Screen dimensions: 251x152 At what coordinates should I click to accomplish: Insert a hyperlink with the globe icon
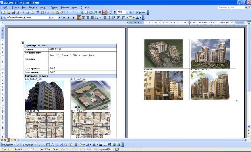(x=82, y=12)
